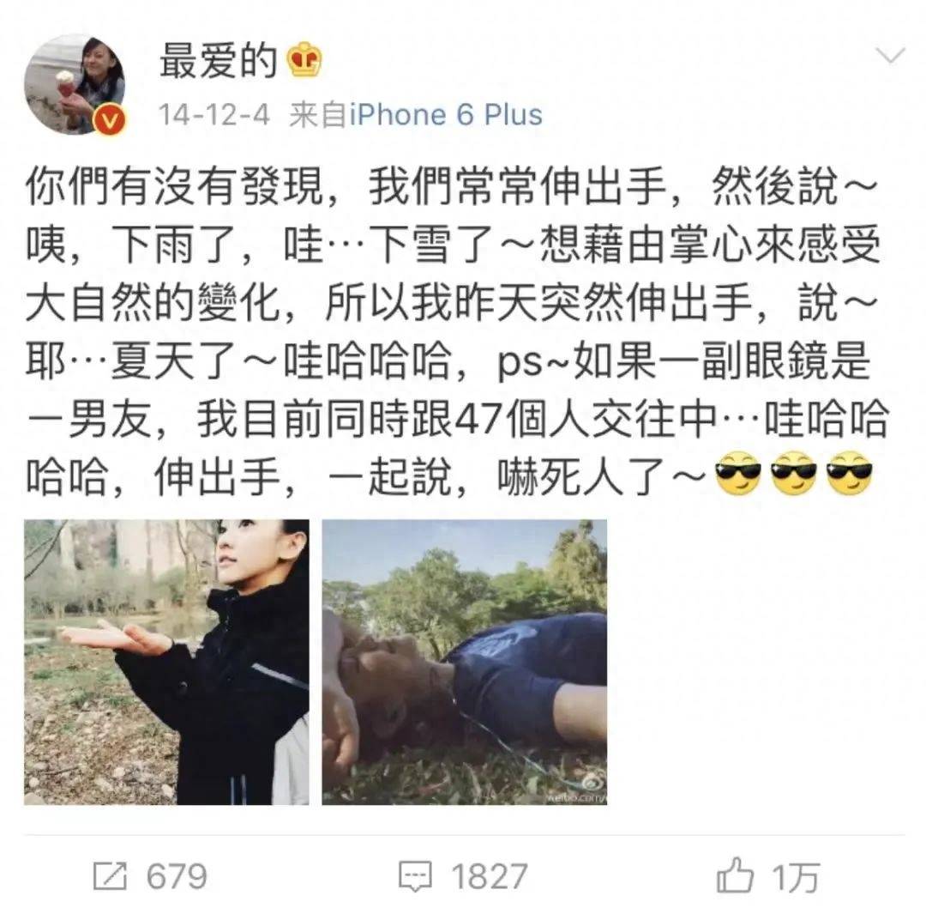Tap the repost icon
The height and width of the screenshot is (908, 926).
pyautogui.click(x=111, y=876)
